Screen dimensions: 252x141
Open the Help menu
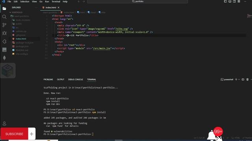[x=65, y=2]
